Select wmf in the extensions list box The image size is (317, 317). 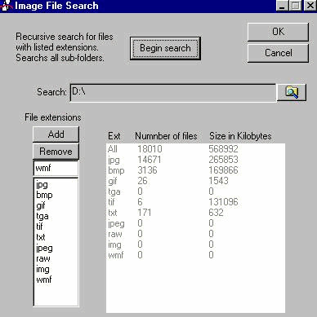coord(56,280)
